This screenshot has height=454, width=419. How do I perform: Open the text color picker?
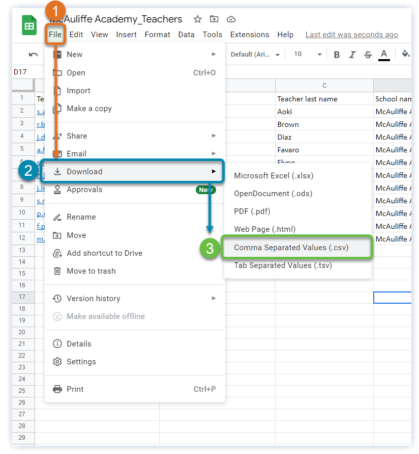[x=384, y=55]
